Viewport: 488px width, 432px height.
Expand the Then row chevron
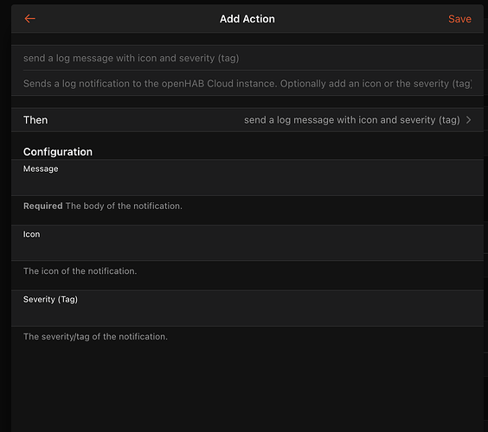(468, 120)
